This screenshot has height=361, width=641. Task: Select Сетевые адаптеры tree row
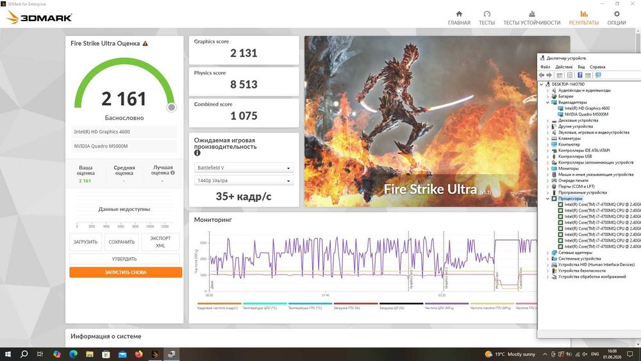[x=575, y=253]
